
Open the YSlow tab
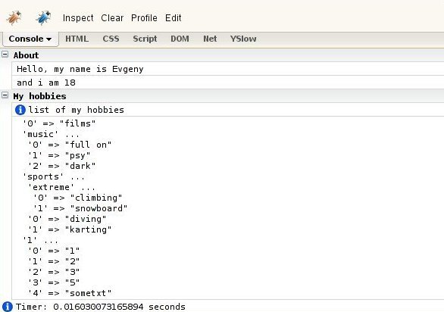[243, 39]
